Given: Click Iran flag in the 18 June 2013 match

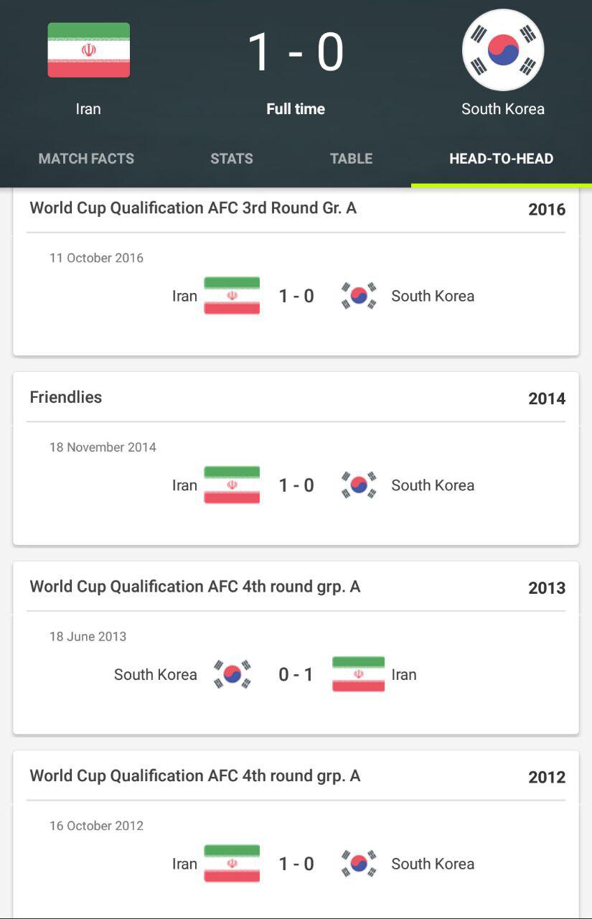Looking at the screenshot, I should click(358, 674).
